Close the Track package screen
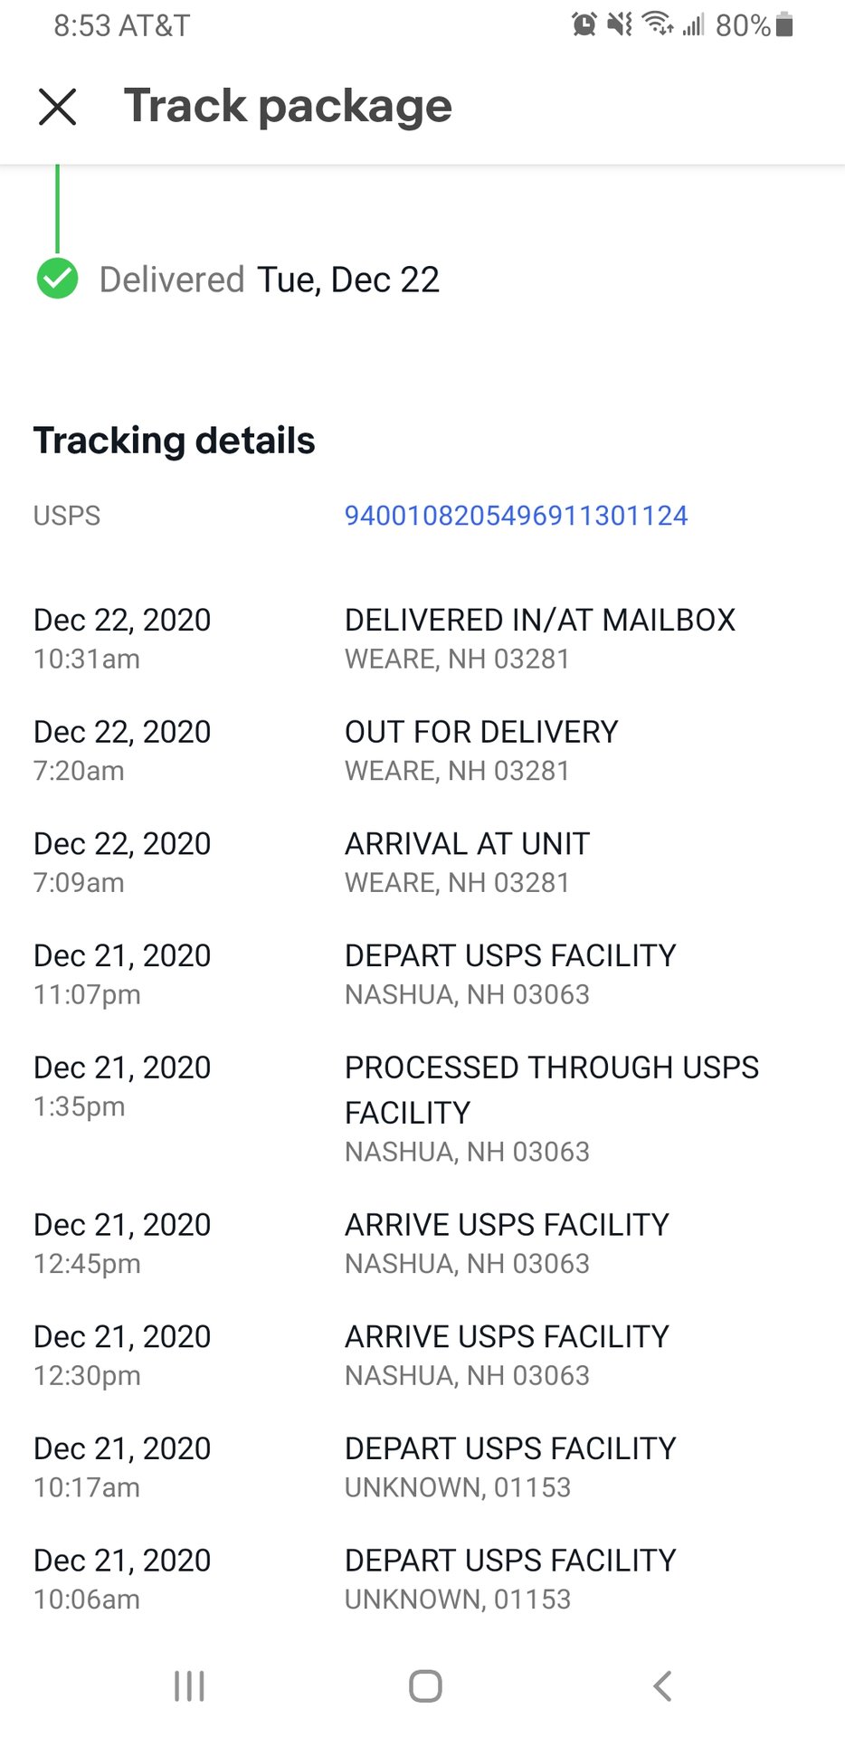The width and height of the screenshot is (845, 1737). point(57,107)
